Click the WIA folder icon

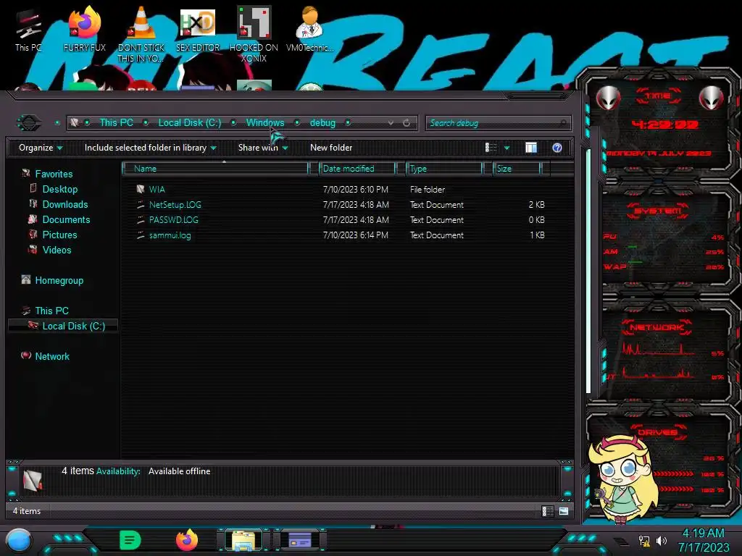click(x=141, y=189)
